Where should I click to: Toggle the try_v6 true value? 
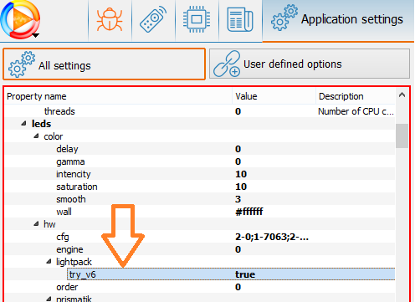[x=245, y=274]
